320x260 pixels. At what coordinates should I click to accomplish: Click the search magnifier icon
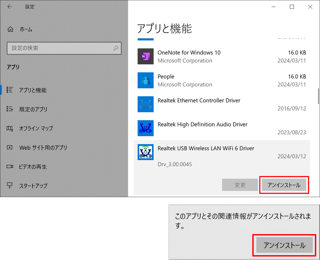click(x=116, y=48)
